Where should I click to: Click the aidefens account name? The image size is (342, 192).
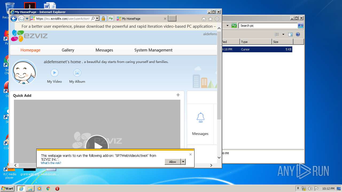pos(210,34)
